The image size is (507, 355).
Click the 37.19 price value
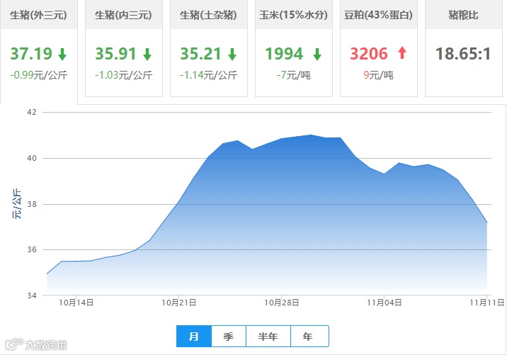[31, 54]
